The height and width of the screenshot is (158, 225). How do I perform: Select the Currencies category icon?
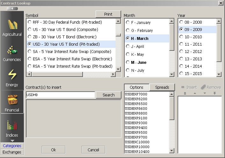tap(12, 50)
